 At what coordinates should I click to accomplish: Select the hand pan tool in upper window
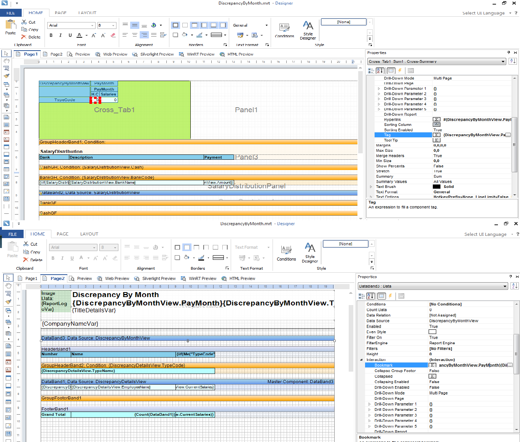coord(6,61)
